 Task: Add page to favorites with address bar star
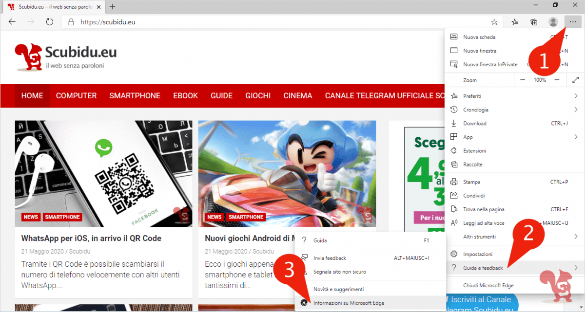pos(494,22)
